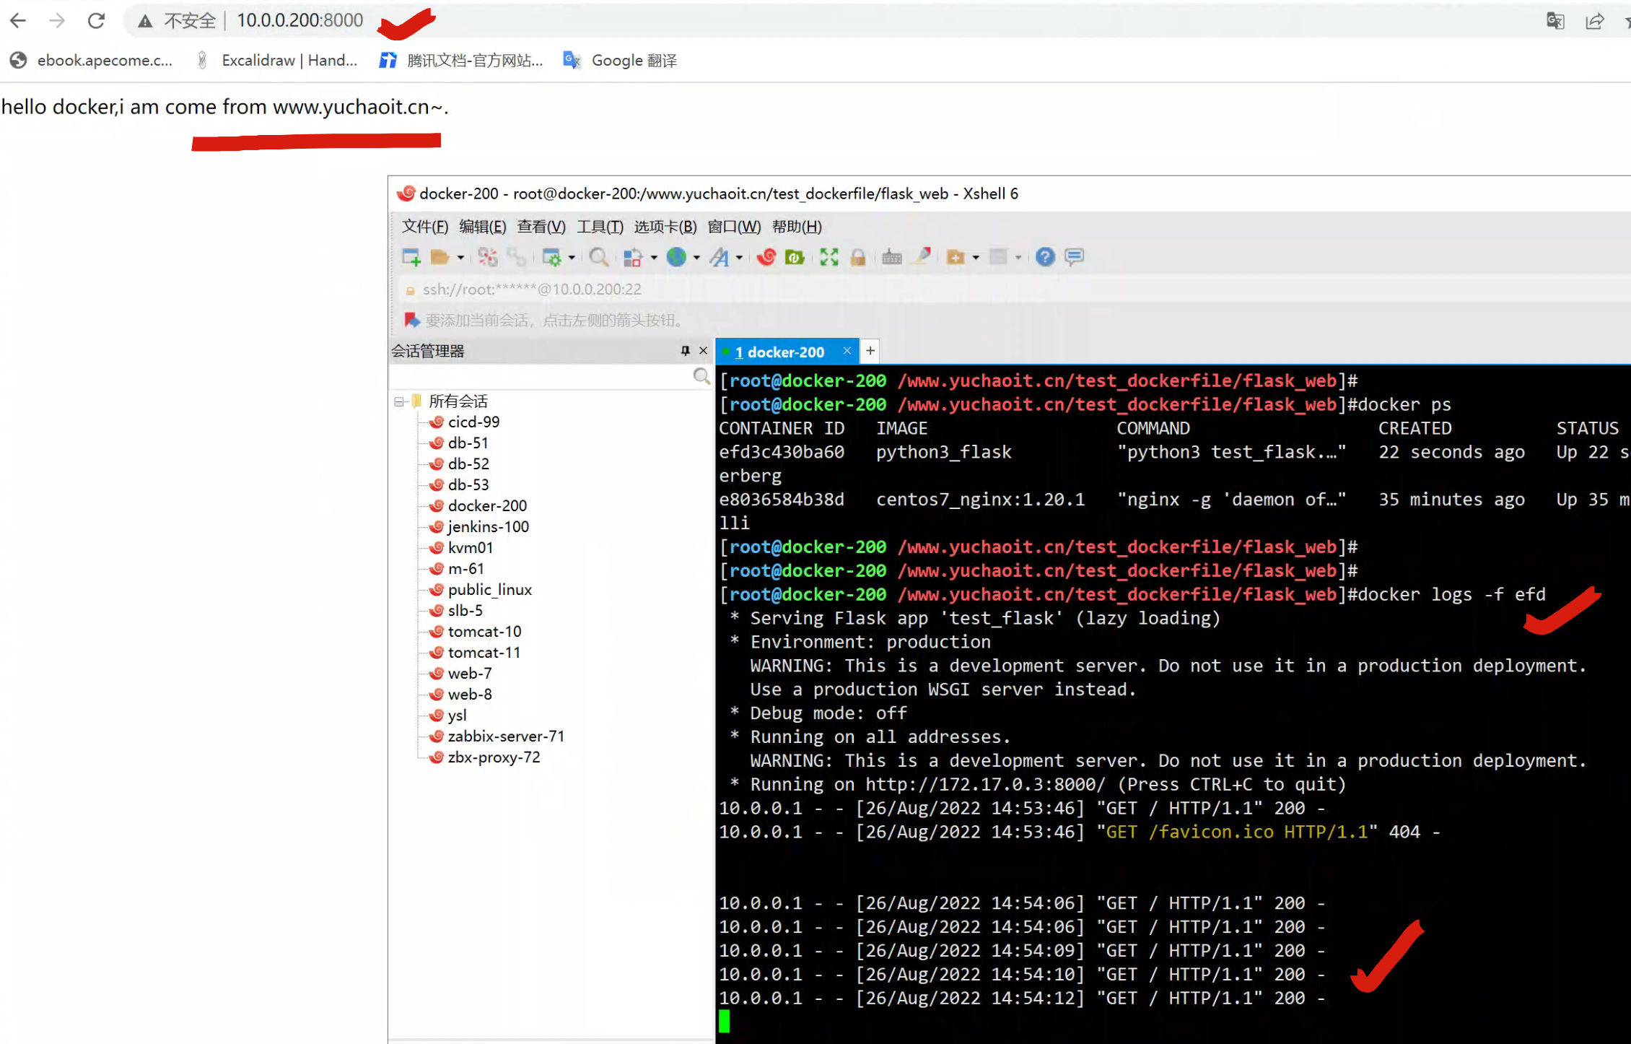Click the plus button to add new tab
Viewport: 1631px width, 1044px height.
coord(870,351)
